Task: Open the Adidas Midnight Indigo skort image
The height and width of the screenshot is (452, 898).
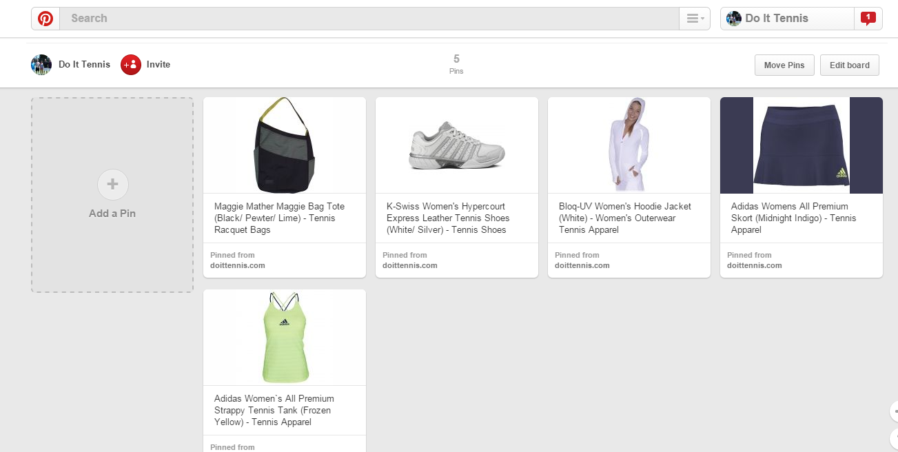Action: [x=801, y=145]
